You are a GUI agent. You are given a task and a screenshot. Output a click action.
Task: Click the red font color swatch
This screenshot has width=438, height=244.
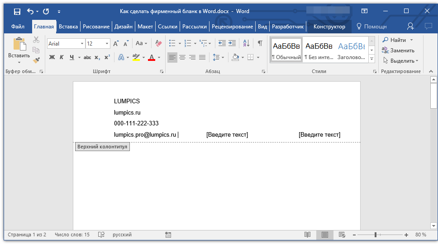click(x=151, y=57)
